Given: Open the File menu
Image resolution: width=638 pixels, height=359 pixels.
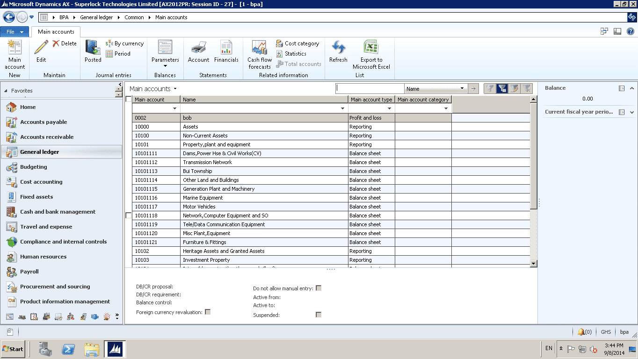Looking at the screenshot, I should point(14,32).
